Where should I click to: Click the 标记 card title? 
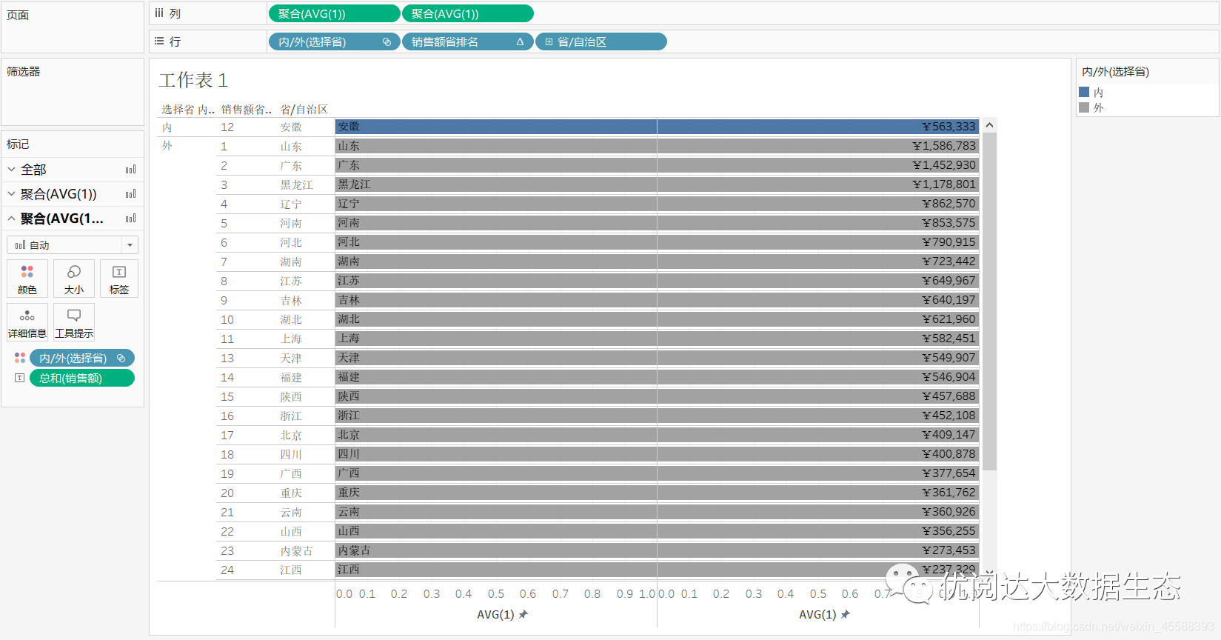click(x=18, y=144)
